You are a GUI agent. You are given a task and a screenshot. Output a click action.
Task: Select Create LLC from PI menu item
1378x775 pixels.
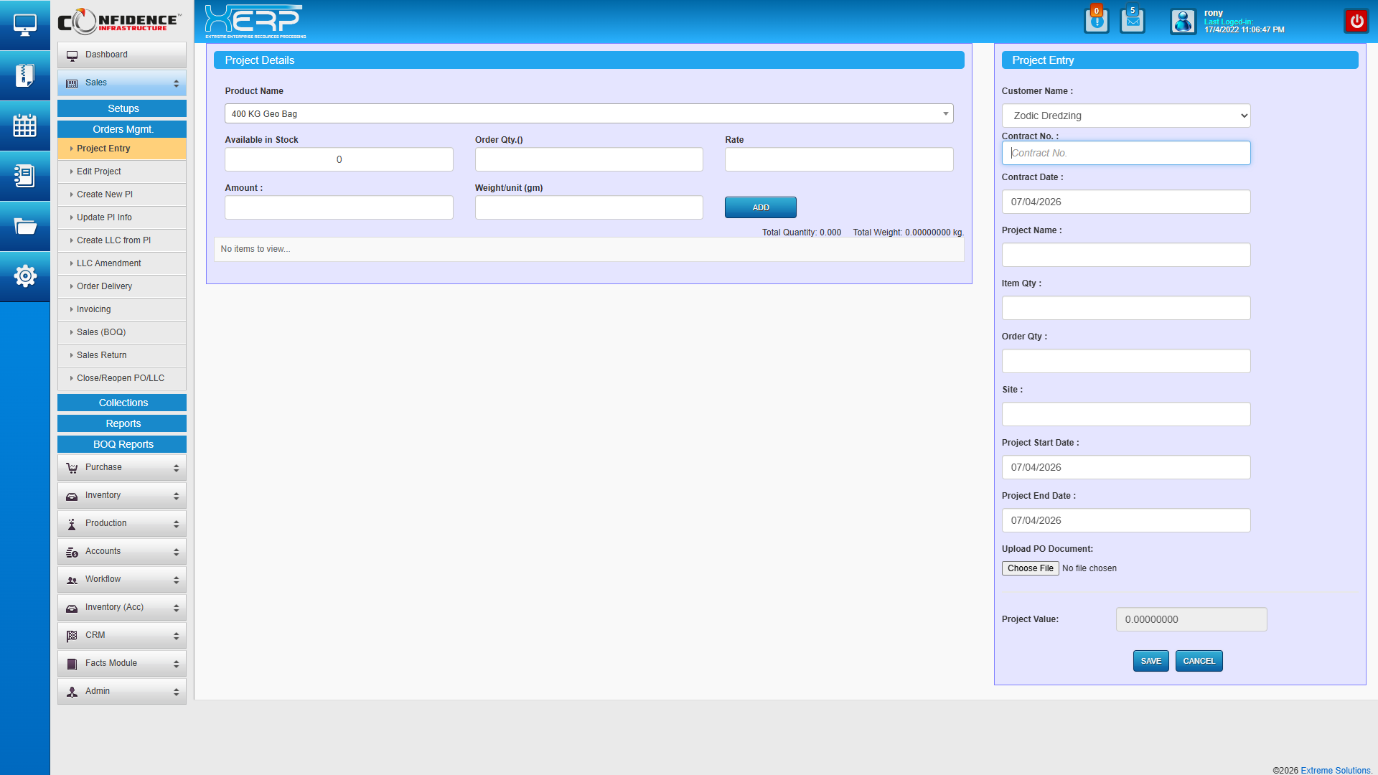pos(121,240)
